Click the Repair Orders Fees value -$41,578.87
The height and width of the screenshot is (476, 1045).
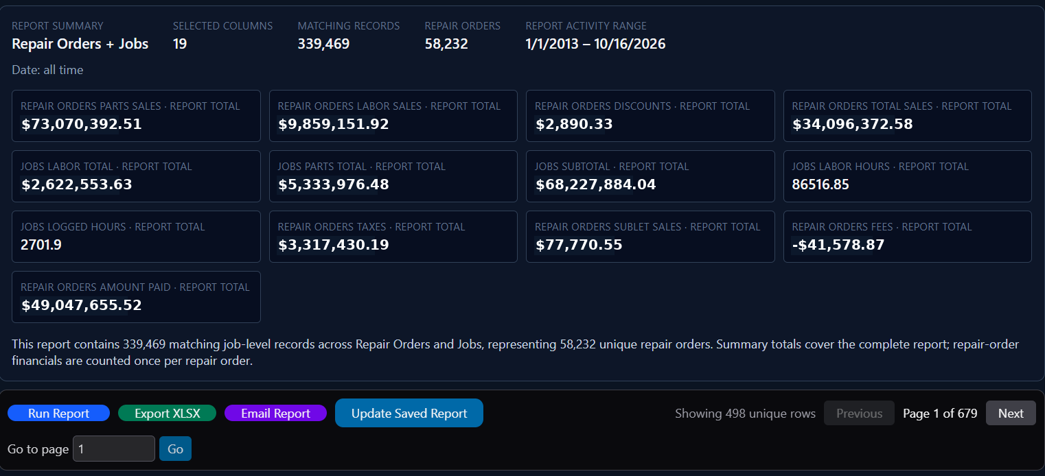point(838,245)
